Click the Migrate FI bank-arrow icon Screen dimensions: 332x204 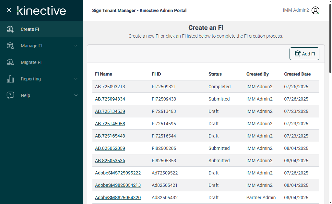point(10,62)
